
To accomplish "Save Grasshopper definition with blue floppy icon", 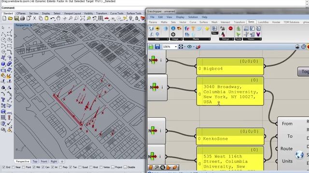I will [x=157, y=47].
